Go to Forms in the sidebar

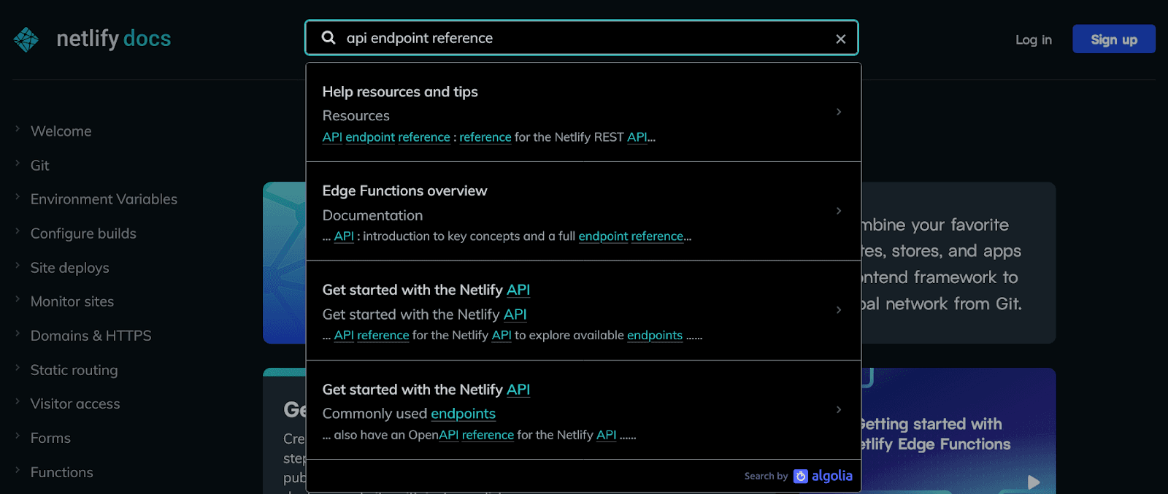coord(50,438)
